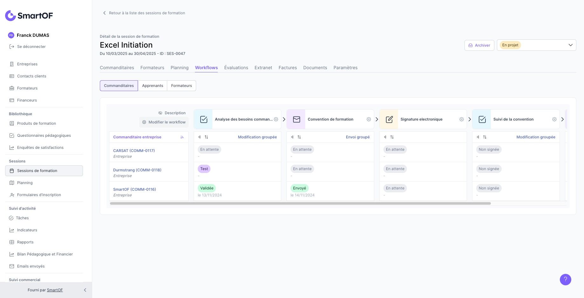Open settings gear for Convention de formation step
This screenshot has height=298, width=584.
[x=369, y=119]
